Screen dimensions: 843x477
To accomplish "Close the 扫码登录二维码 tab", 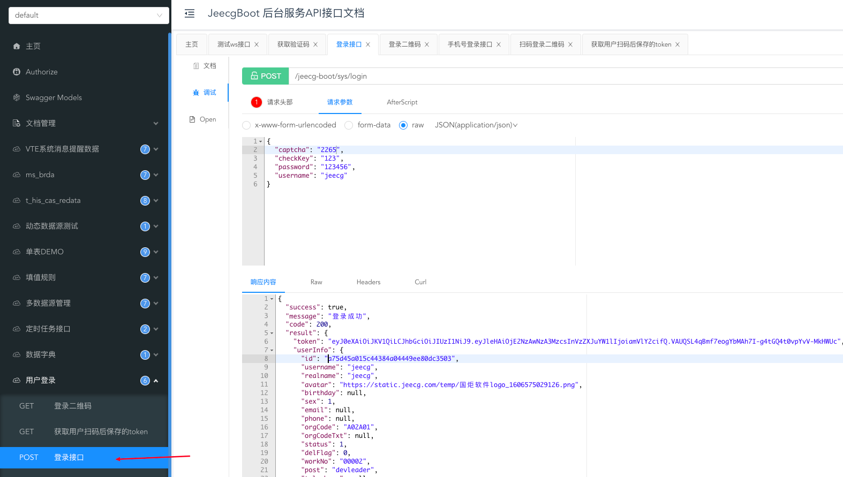I will [570, 44].
